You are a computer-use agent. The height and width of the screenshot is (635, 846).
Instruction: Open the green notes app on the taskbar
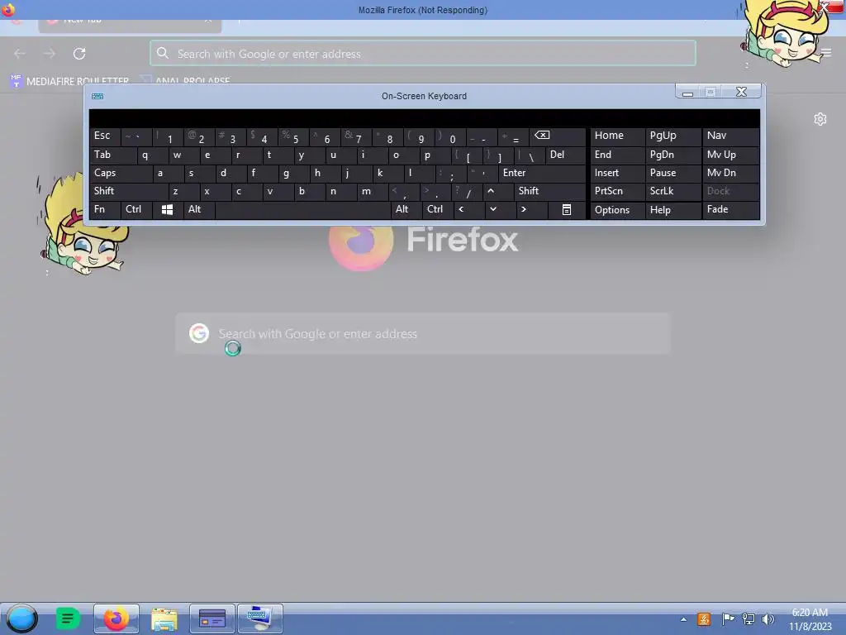click(68, 618)
